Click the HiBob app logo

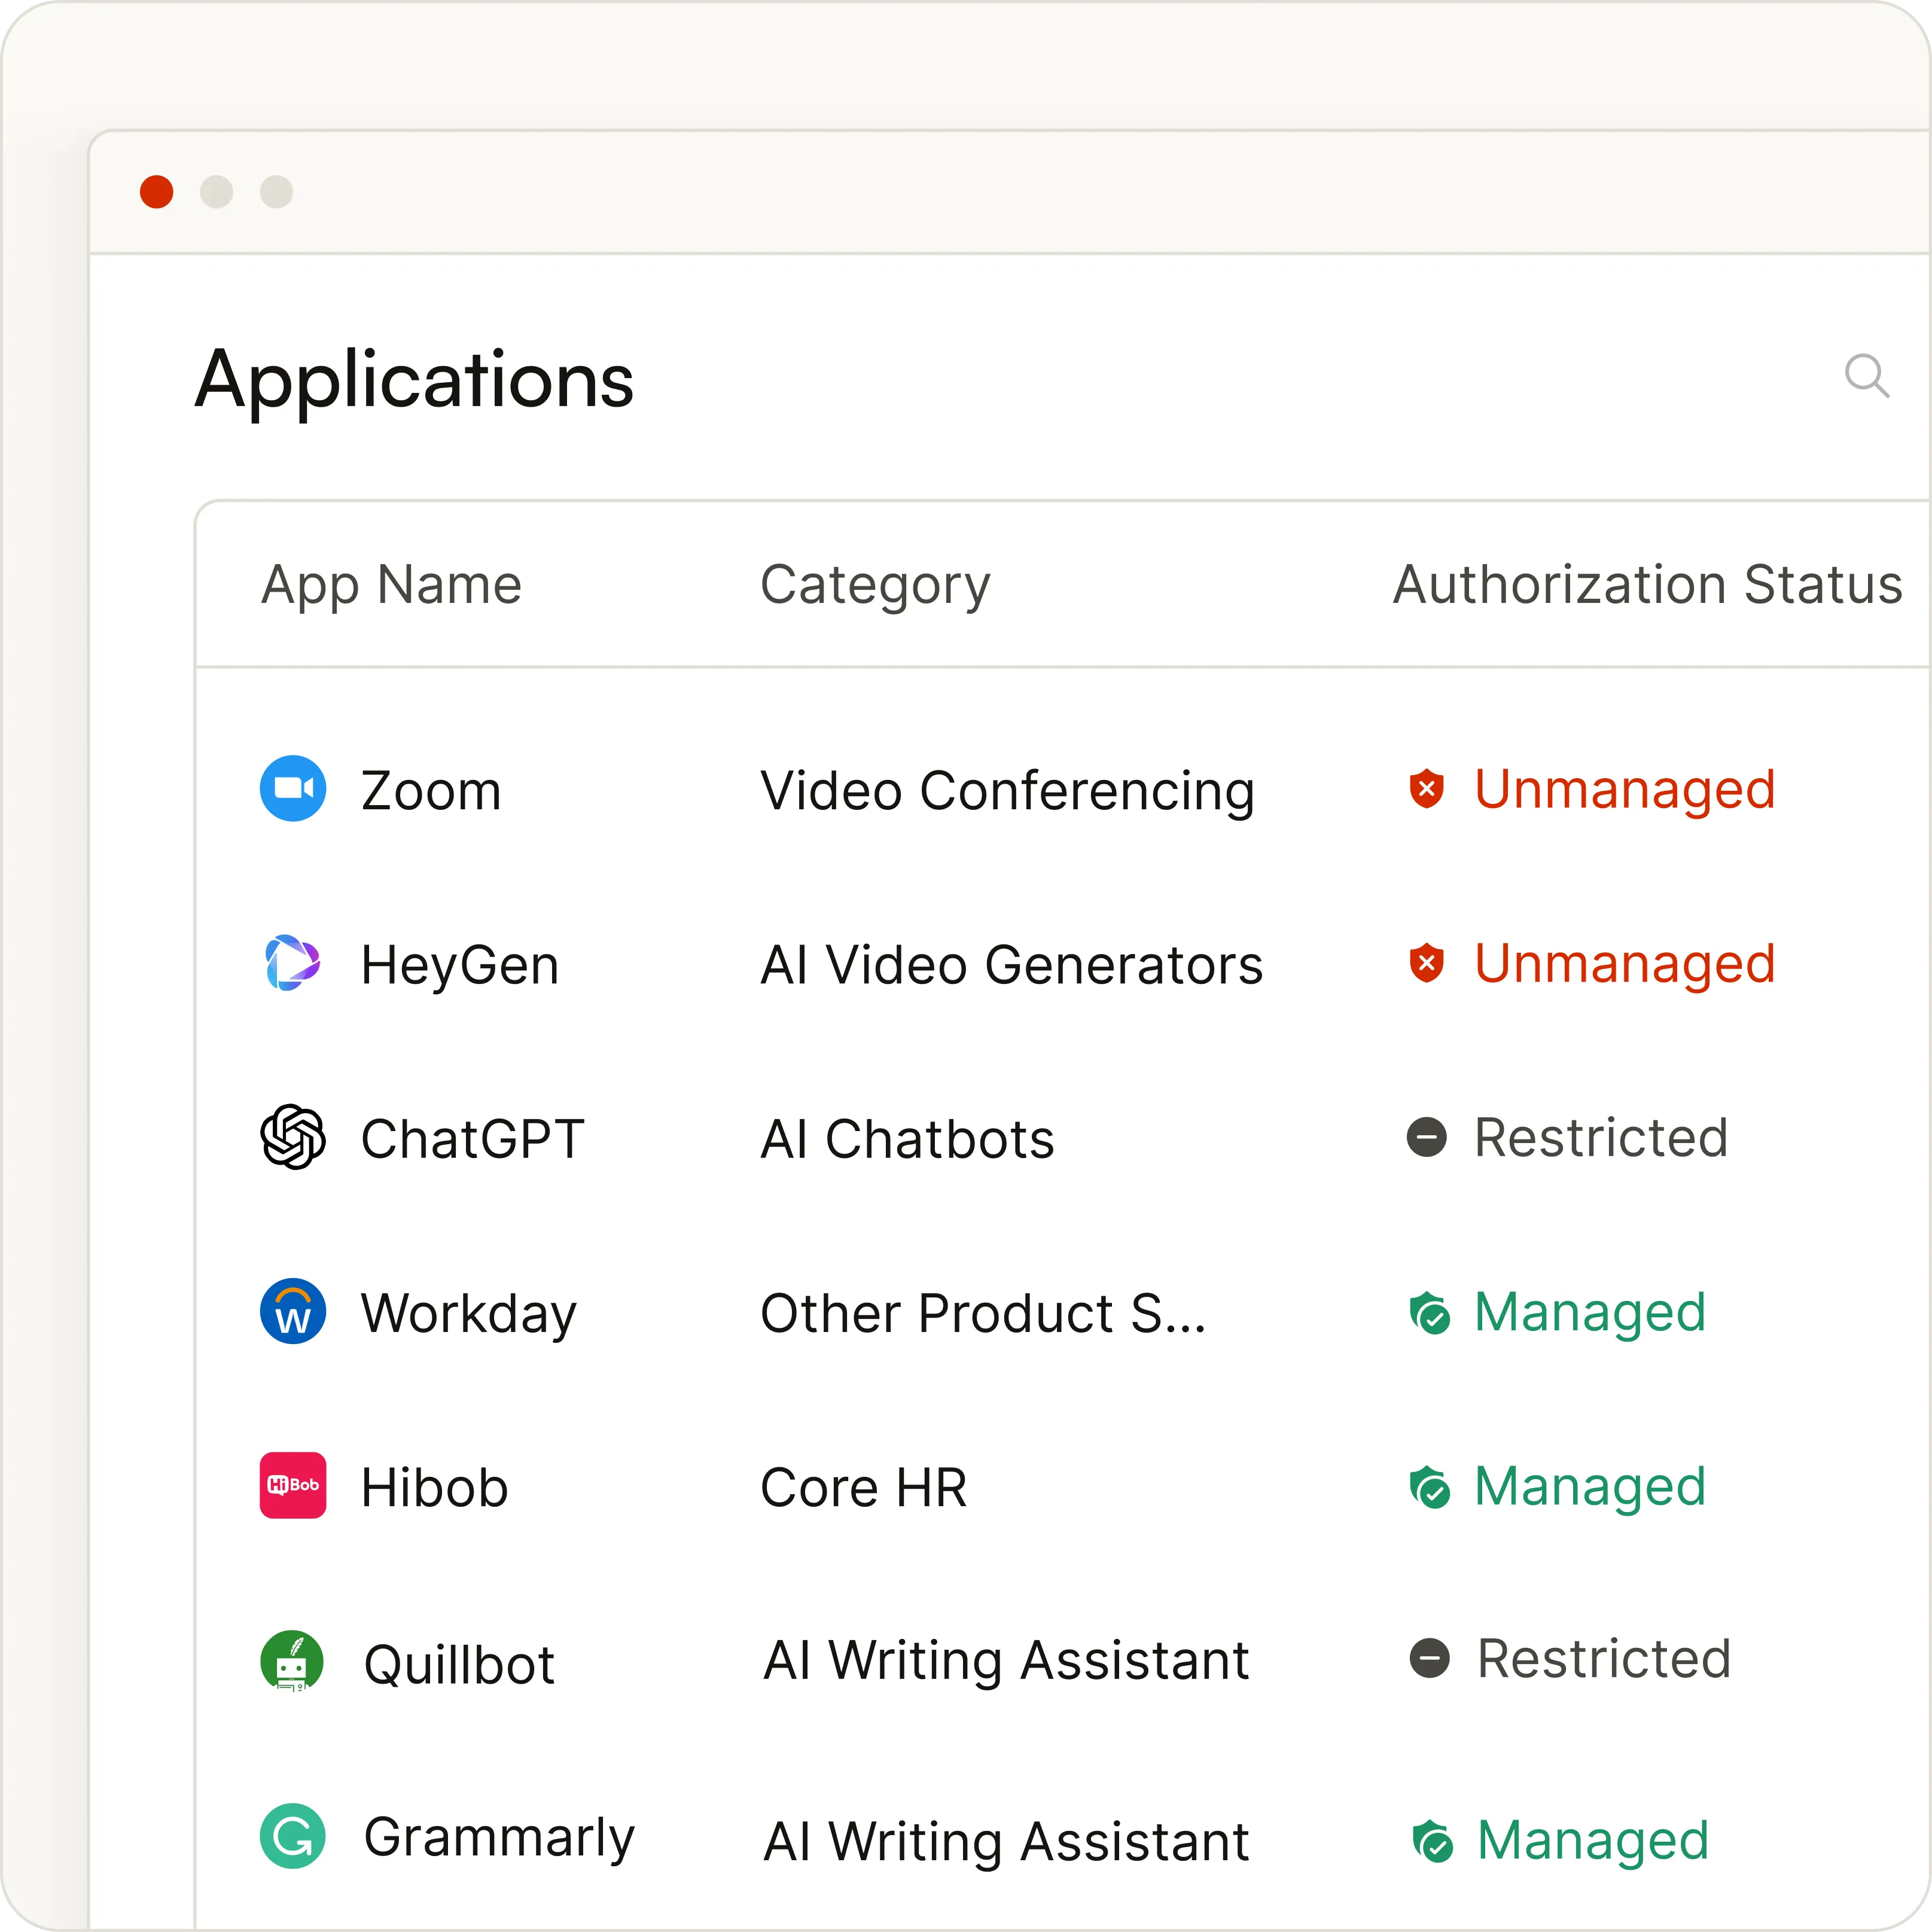293,1485
